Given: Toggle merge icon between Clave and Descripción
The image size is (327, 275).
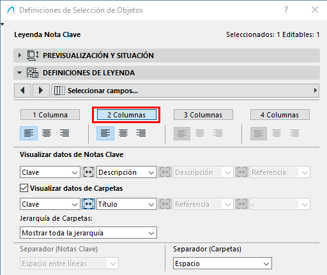Looking at the screenshot, I should [88, 172].
